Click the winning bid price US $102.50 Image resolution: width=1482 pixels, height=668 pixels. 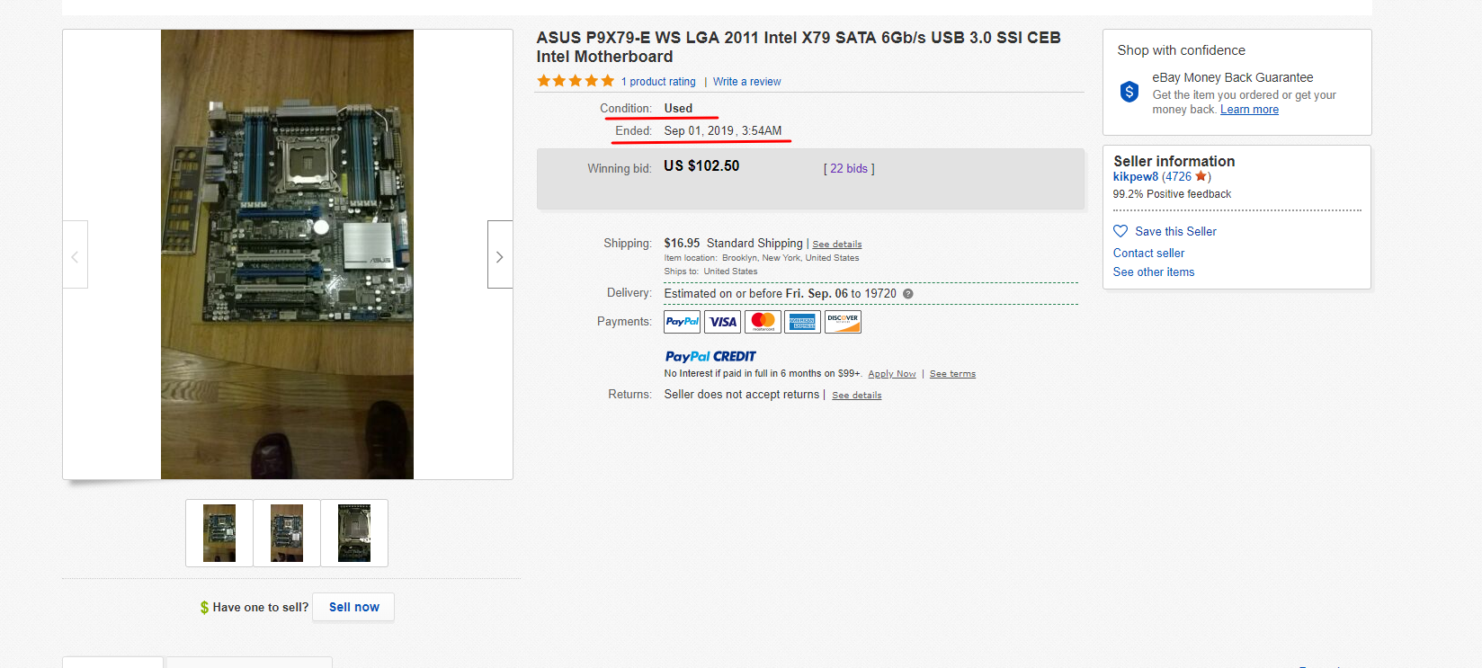coord(701,166)
